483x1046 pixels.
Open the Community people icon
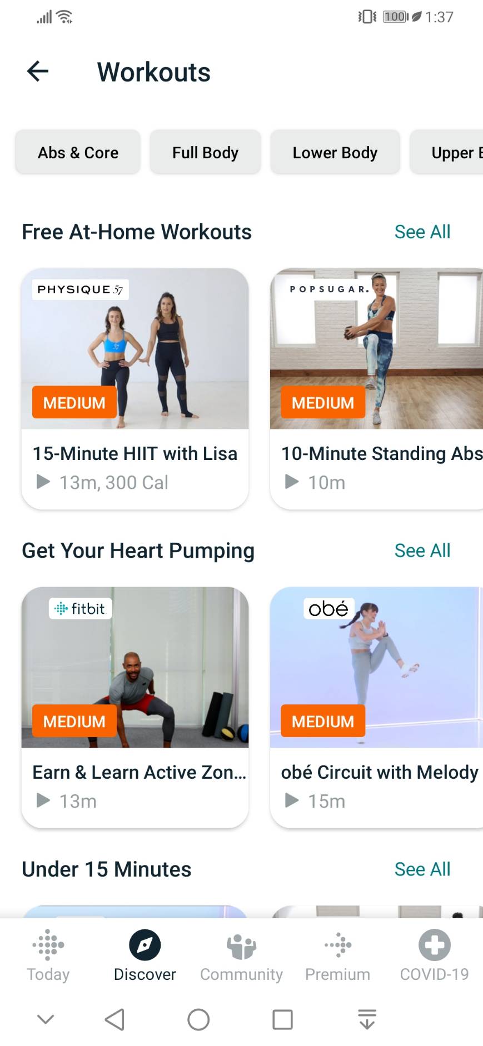[241, 945]
